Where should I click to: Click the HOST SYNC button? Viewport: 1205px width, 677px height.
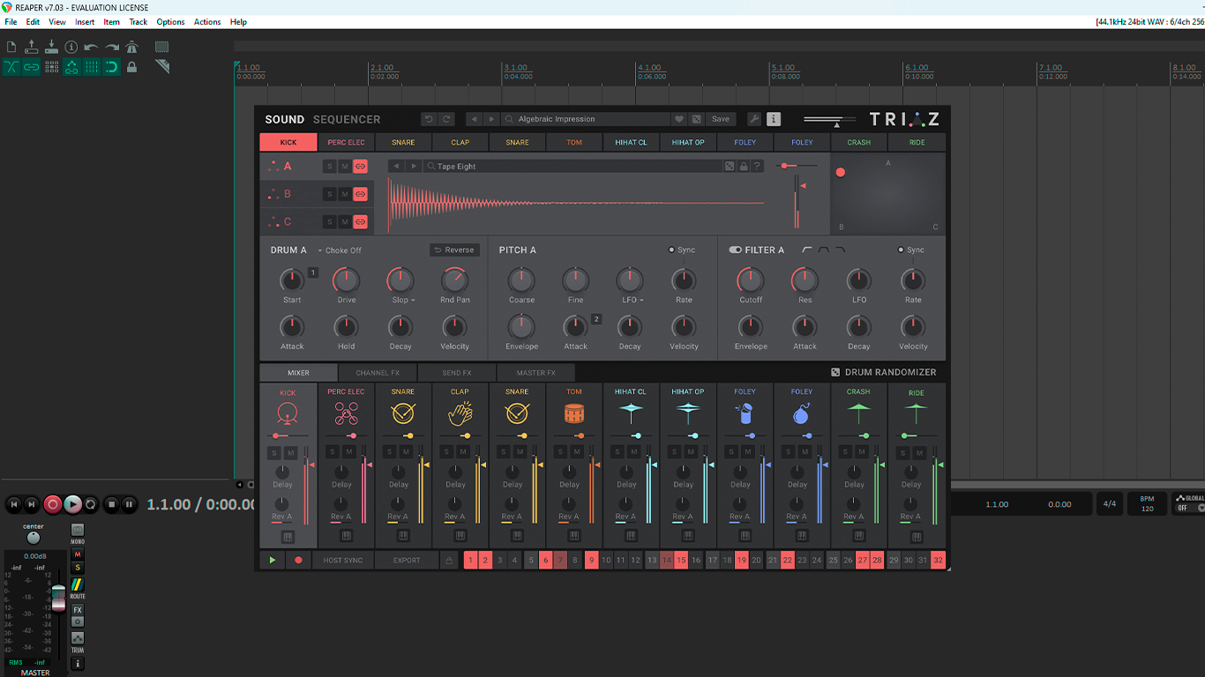coord(343,560)
